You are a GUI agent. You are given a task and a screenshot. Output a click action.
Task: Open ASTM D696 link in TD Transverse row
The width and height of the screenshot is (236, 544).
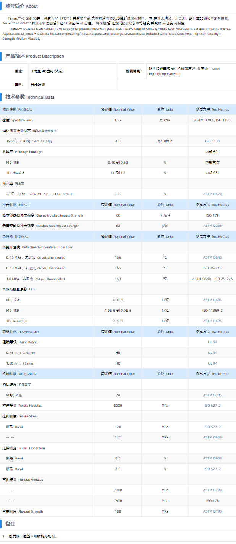[x=212, y=321]
